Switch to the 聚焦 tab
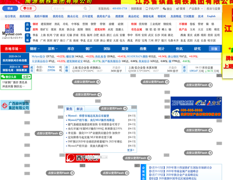 coord(69,109)
